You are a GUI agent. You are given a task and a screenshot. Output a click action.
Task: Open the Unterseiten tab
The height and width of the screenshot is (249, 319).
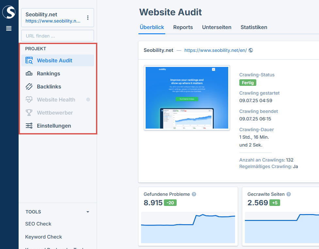(217, 27)
